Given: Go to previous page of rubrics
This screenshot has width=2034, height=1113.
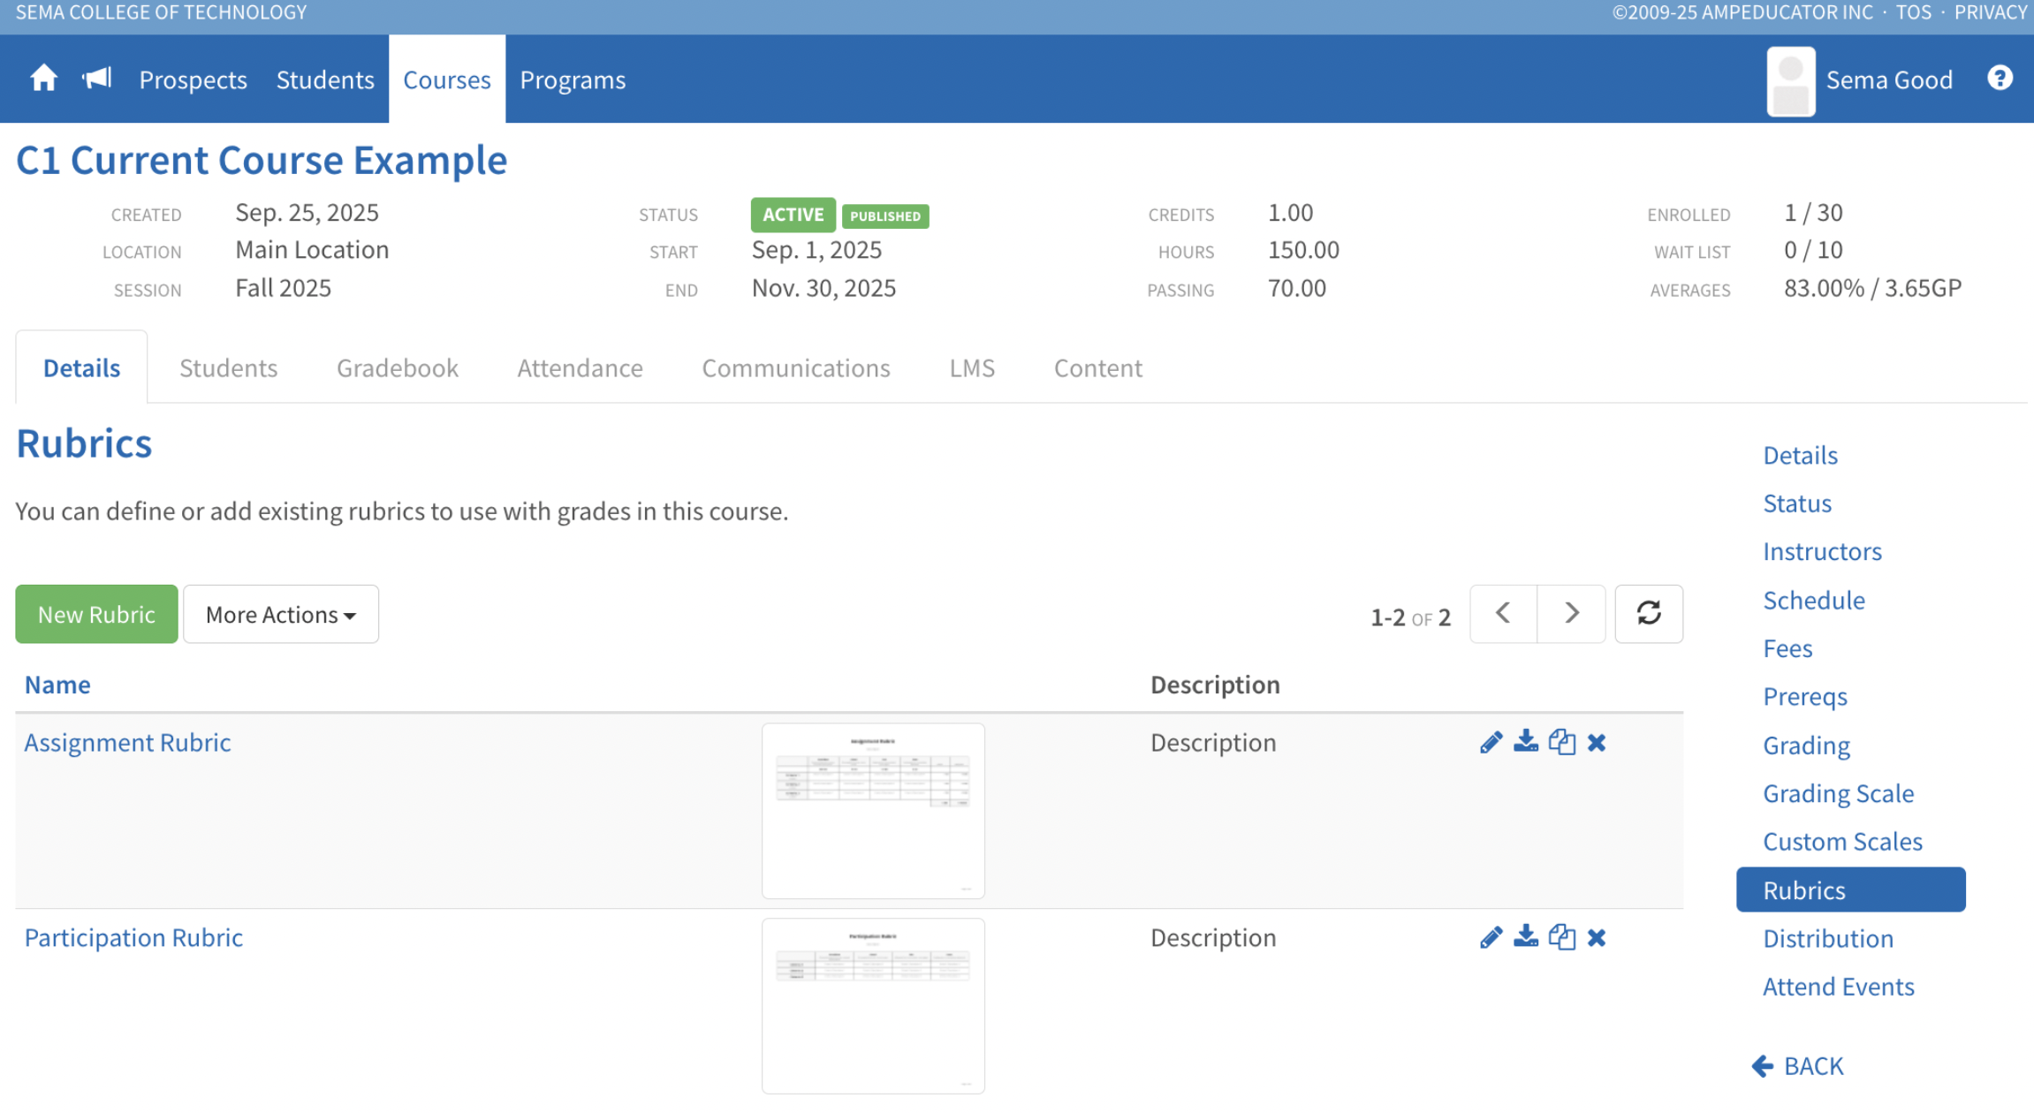Looking at the screenshot, I should (x=1503, y=614).
